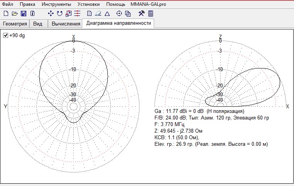
Task: Click the overlapping pages copy icon
Action: [128, 14]
